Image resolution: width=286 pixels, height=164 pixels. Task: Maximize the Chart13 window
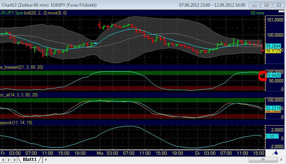pos(266,5)
